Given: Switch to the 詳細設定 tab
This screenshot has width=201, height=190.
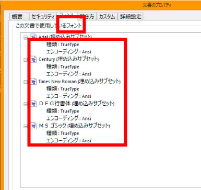Looking at the screenshot, I should coord(131,17).
